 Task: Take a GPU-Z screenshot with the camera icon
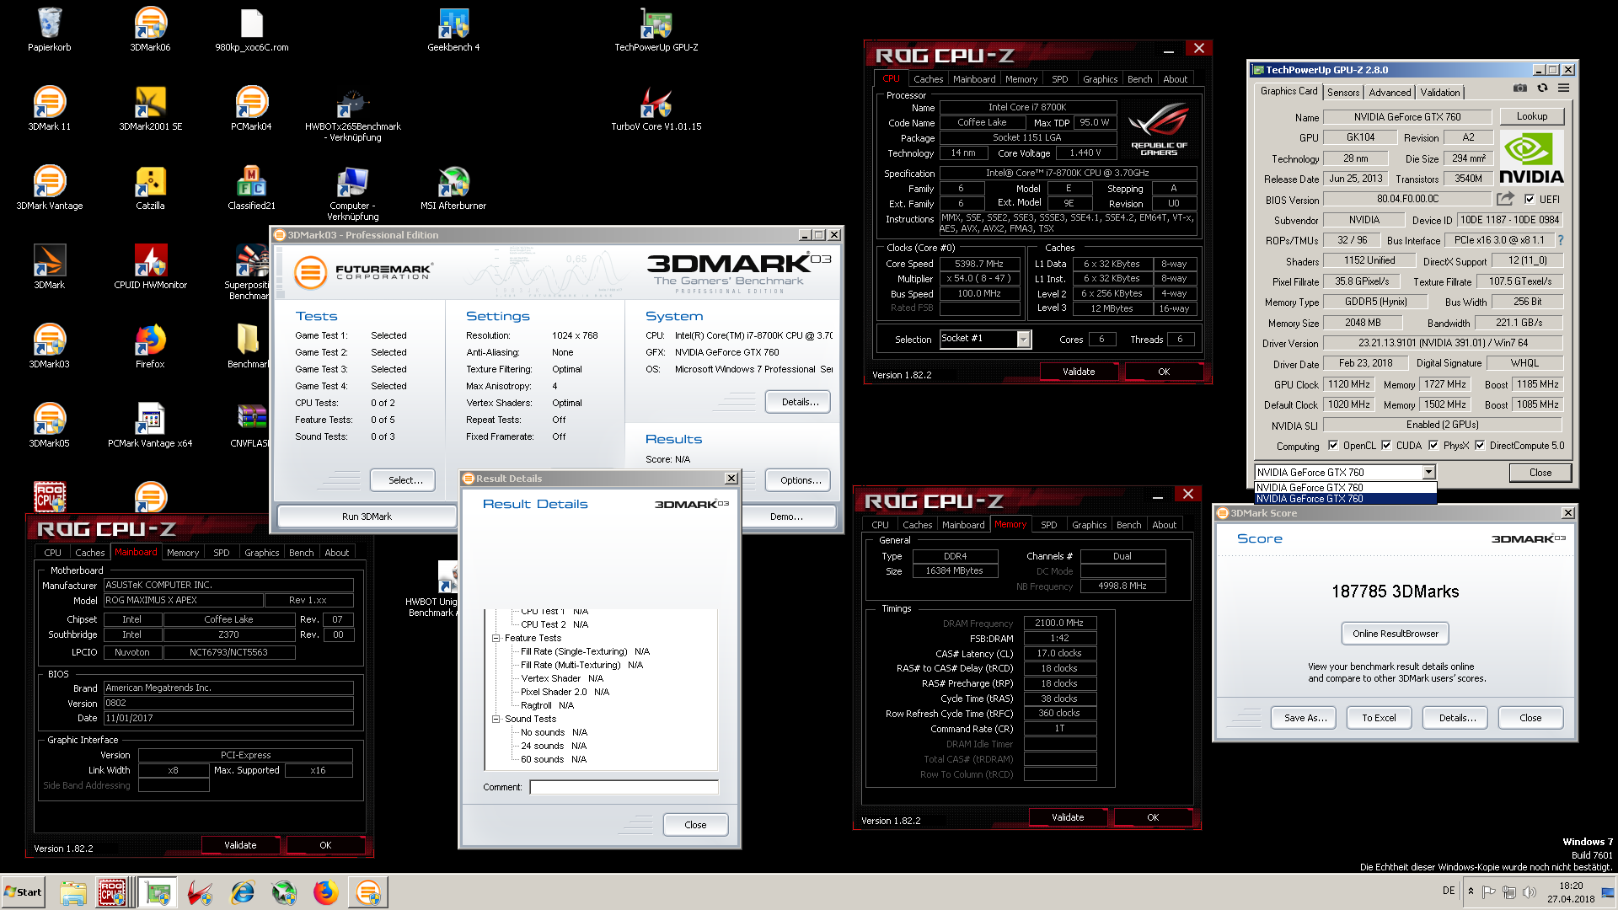tap(1519, 88)
